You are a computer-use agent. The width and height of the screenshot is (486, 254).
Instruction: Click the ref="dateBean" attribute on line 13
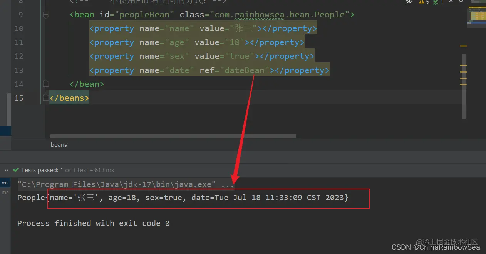(x=235, y=70)
